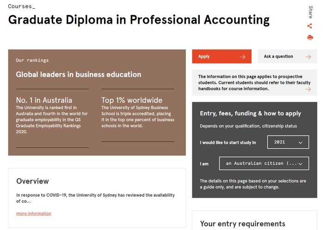The width and height of the screenshot is (333, 230).
Task: Click the Graduate Diploma in Professional Accounting title
Action: (139, 20)
